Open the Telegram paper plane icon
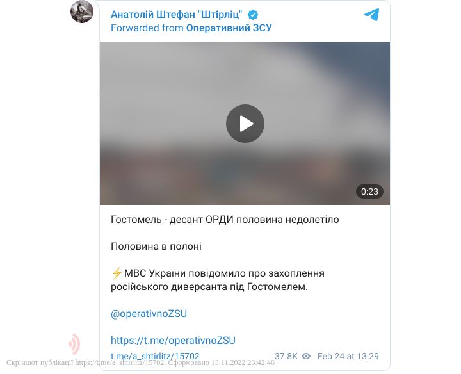 click(371, 15)
